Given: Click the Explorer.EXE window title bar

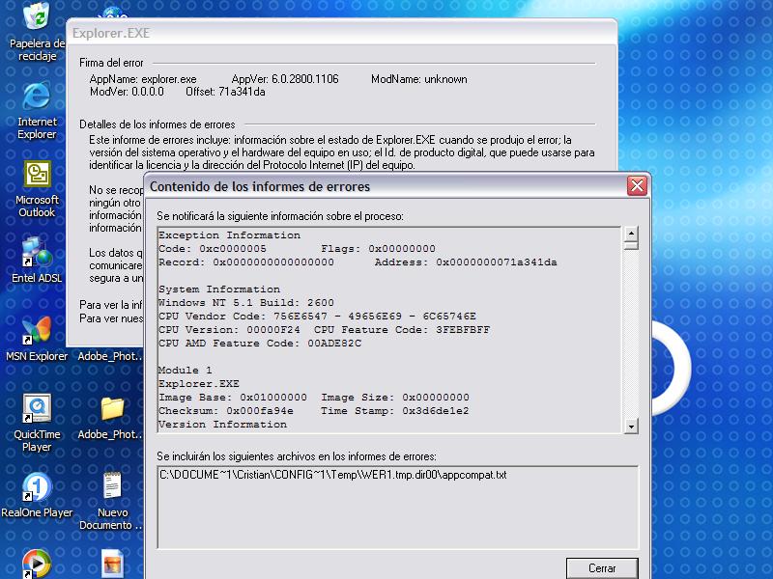Looking at the screenshot, I should click(338, 34).
